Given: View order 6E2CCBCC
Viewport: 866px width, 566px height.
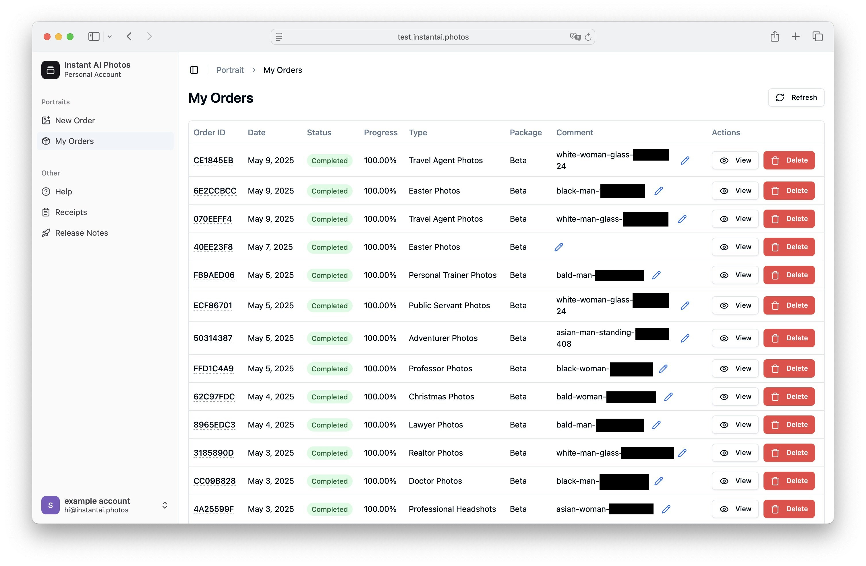Looking at the screenshot, I should [x=735, y=191].
